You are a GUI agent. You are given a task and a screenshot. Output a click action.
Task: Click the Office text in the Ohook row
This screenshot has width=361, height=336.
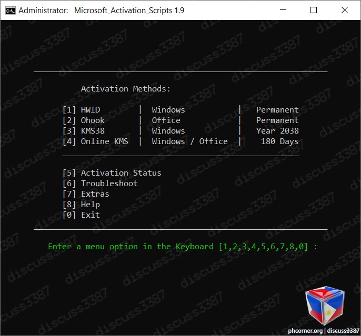point(166,120)
